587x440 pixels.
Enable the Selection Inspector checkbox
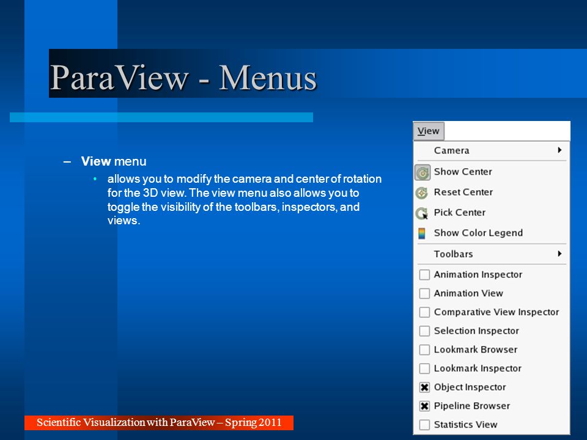(424, 331)
